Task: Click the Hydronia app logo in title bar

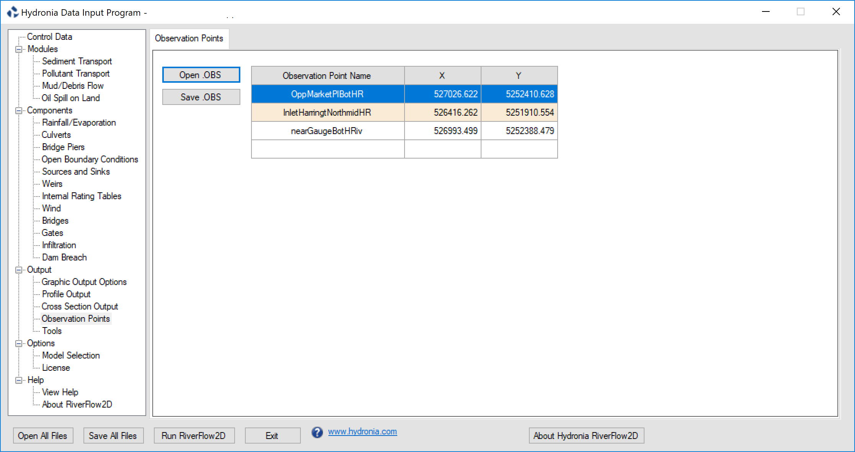Action: (13, 12)
